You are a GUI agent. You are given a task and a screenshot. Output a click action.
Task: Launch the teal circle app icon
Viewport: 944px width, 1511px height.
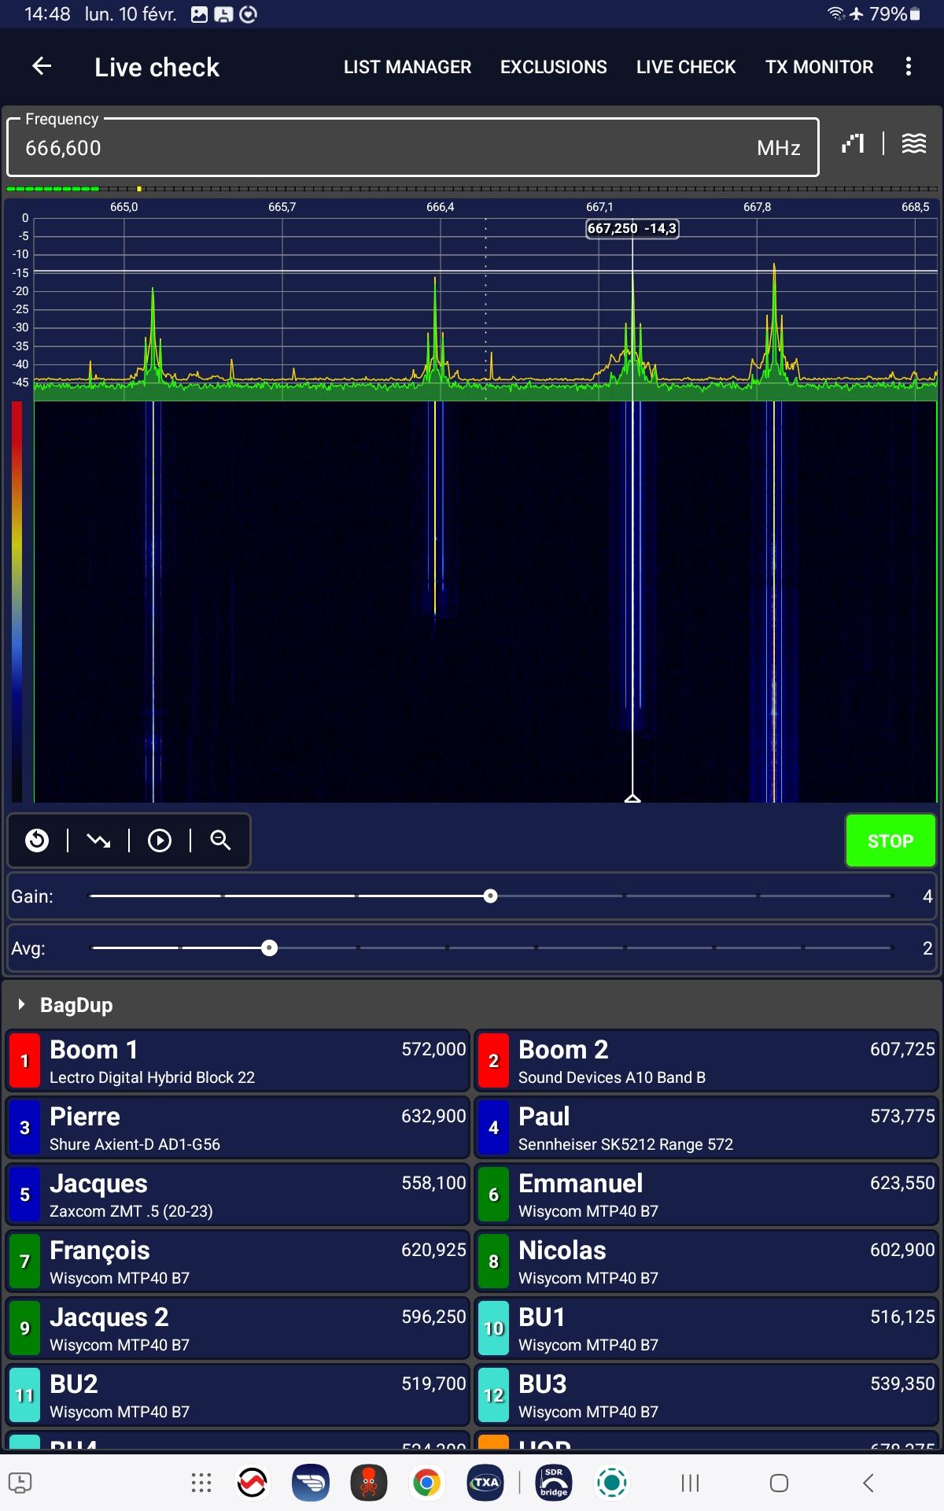(x=612, y=1483)
